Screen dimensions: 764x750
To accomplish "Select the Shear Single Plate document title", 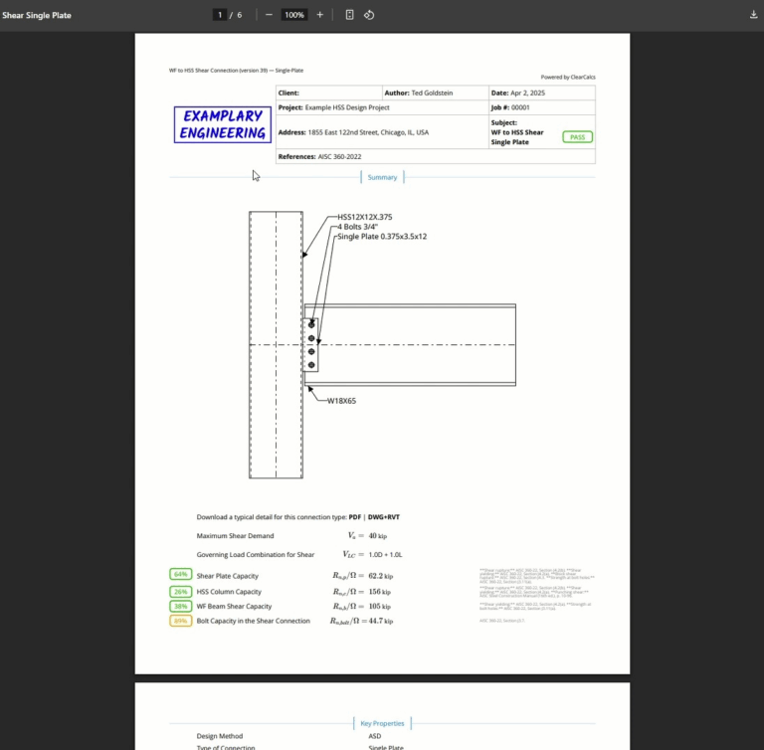I will (x=37, y=15).
